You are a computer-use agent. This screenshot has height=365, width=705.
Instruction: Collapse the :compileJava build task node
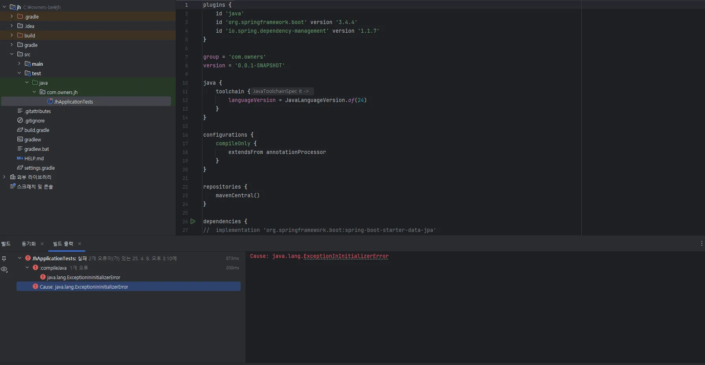tap(27, 268)
